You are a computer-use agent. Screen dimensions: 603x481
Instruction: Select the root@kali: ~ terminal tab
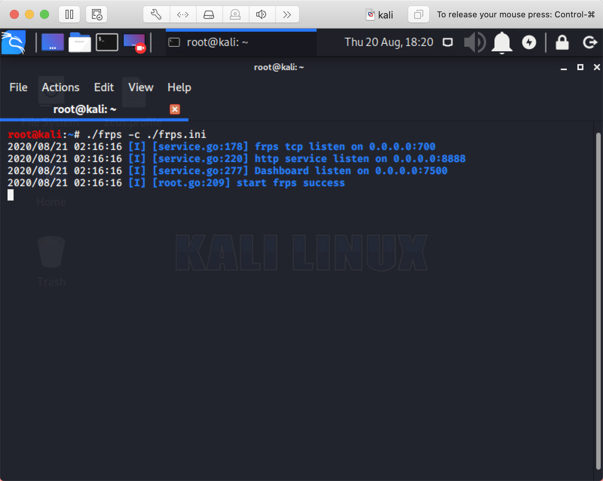point(94,109)
